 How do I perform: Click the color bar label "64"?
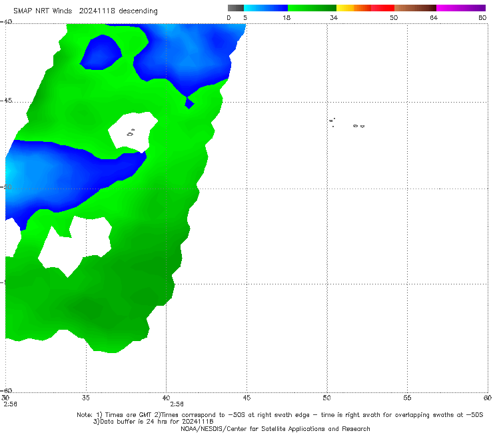[x=434, y=18]
